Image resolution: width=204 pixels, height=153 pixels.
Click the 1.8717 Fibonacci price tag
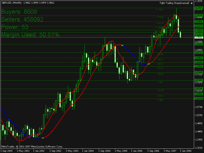point(199,53)
